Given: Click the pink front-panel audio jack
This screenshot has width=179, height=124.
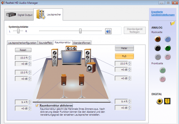Looking at the screenshot, I should [x=162, y=79].
